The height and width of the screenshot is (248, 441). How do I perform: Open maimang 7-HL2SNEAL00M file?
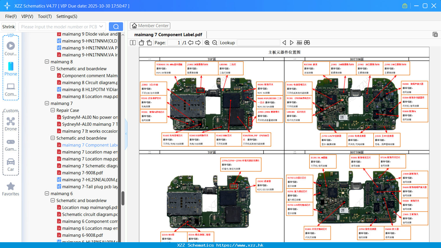coord(90,180)
